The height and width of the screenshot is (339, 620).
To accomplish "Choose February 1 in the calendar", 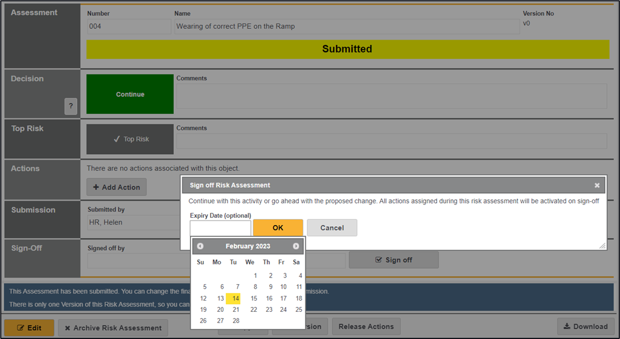I will click(x=255, y=276).
